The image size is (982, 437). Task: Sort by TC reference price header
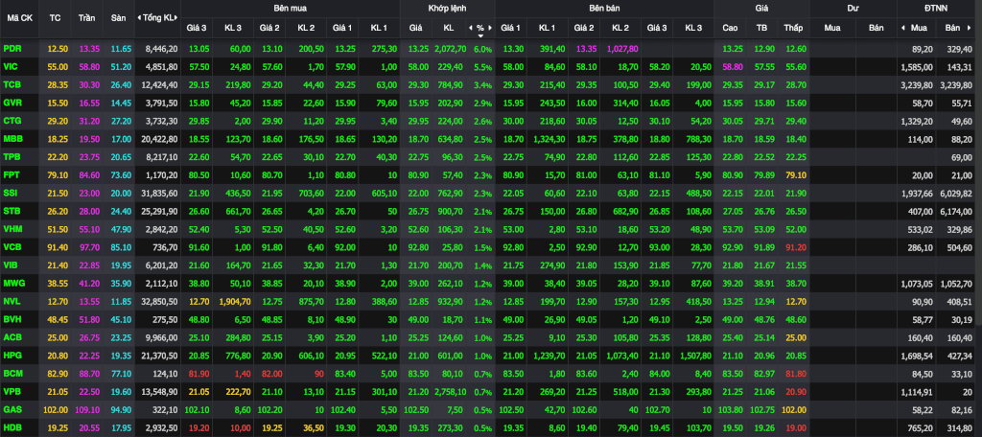(x=55, y=17)
